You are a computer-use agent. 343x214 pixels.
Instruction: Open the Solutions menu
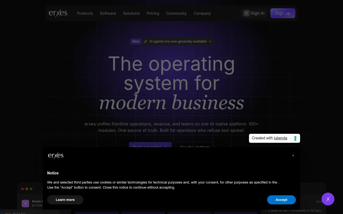[131, 13]
